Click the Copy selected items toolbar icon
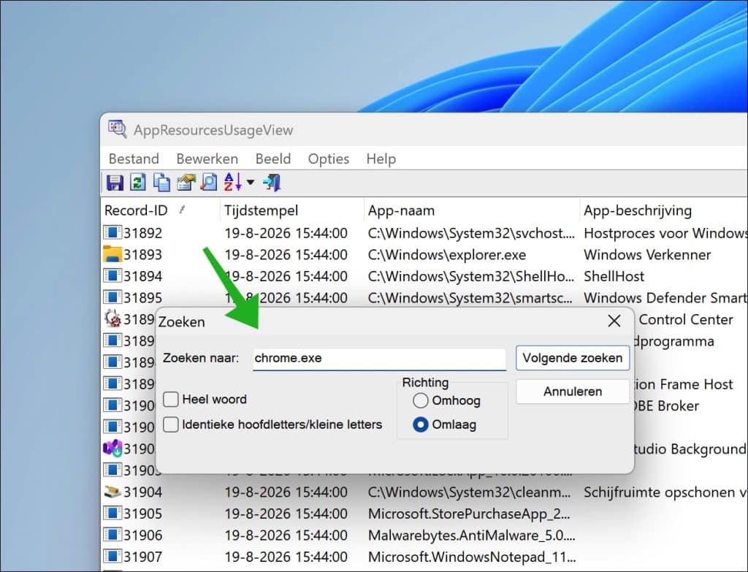 161,182
